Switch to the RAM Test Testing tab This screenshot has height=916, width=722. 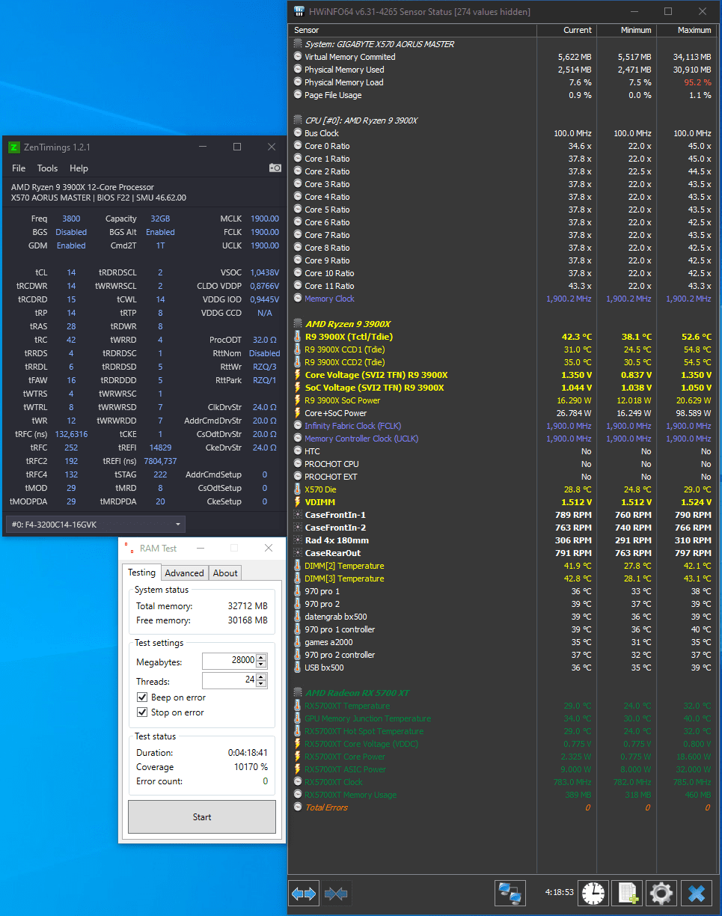pos(141,572)
